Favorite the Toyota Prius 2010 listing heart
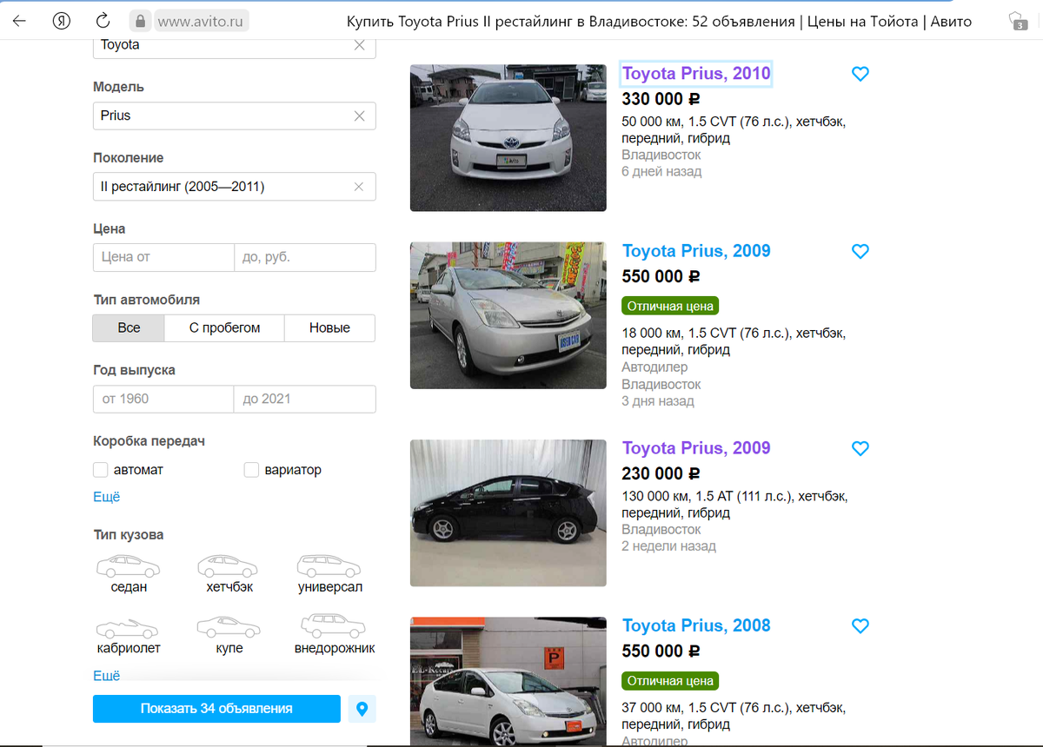The image size is (1043, 747). tap(860, 74)
